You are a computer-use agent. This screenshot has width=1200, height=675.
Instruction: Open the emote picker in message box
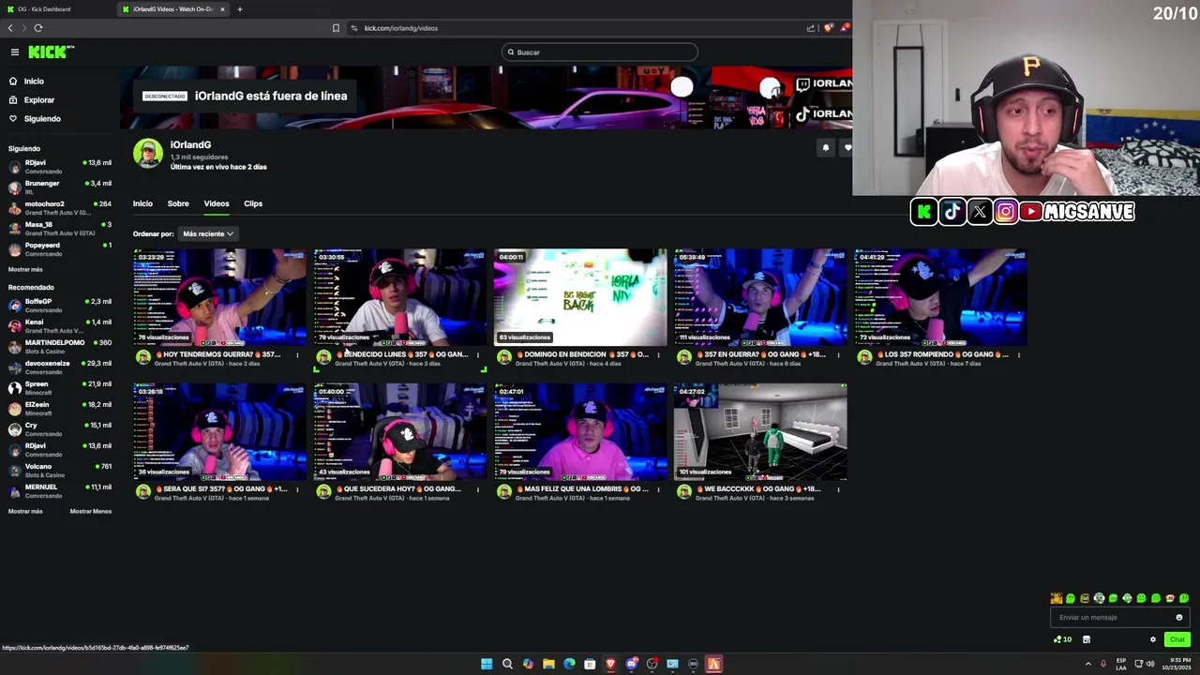pyautogui.click(x=1179, y=617)
